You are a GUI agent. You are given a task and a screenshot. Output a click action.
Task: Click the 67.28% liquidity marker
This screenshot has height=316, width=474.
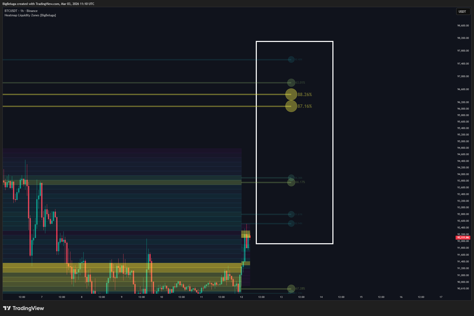(291, 289)
